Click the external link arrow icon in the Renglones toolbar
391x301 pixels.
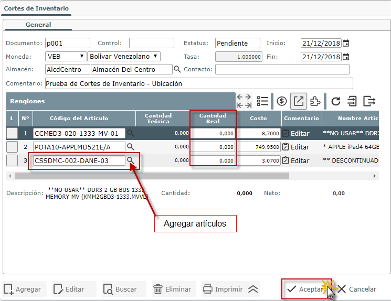coord(299,101)
